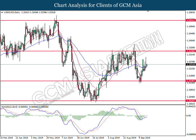Click the MACD(12,26,9) indicator label

pyautogui.click(x=9, y=107)
